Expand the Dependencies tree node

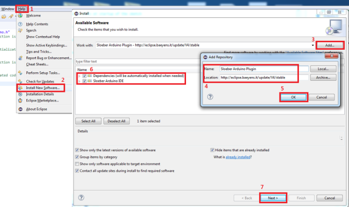tap(79, 76)
